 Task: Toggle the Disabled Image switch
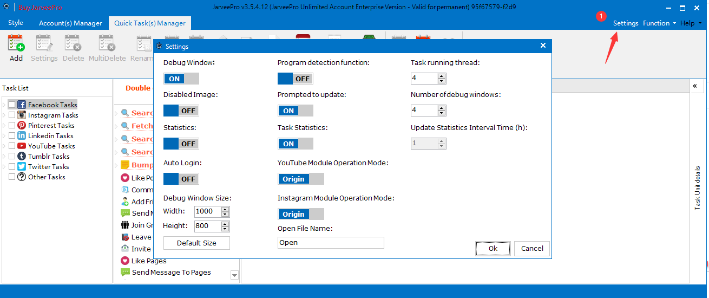coord(181,111)
